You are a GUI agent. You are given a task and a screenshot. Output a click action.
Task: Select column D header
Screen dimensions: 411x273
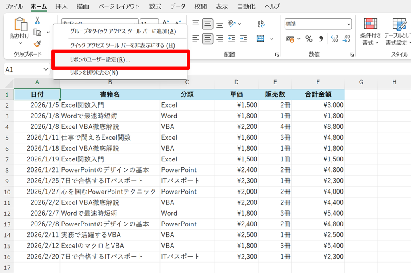click(x=236, y=82)
